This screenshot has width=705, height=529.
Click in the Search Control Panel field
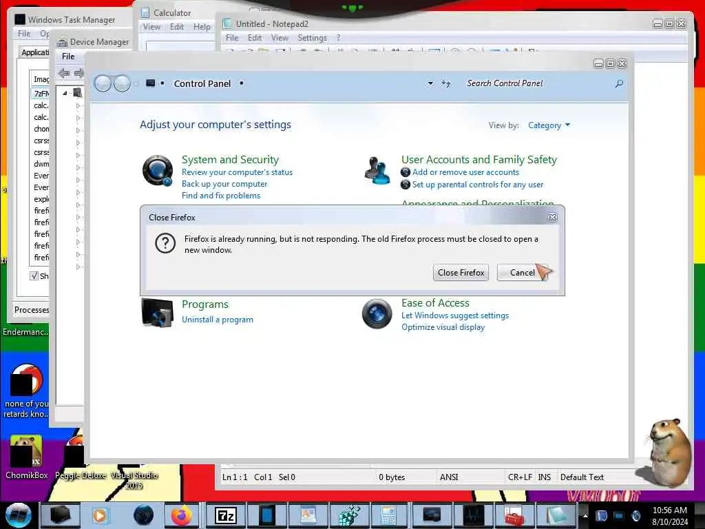tap(537, 83)
